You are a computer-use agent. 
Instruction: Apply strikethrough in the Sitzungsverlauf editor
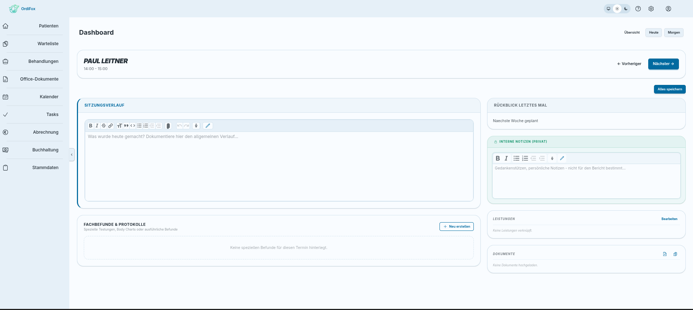click(x=104, y=126)
